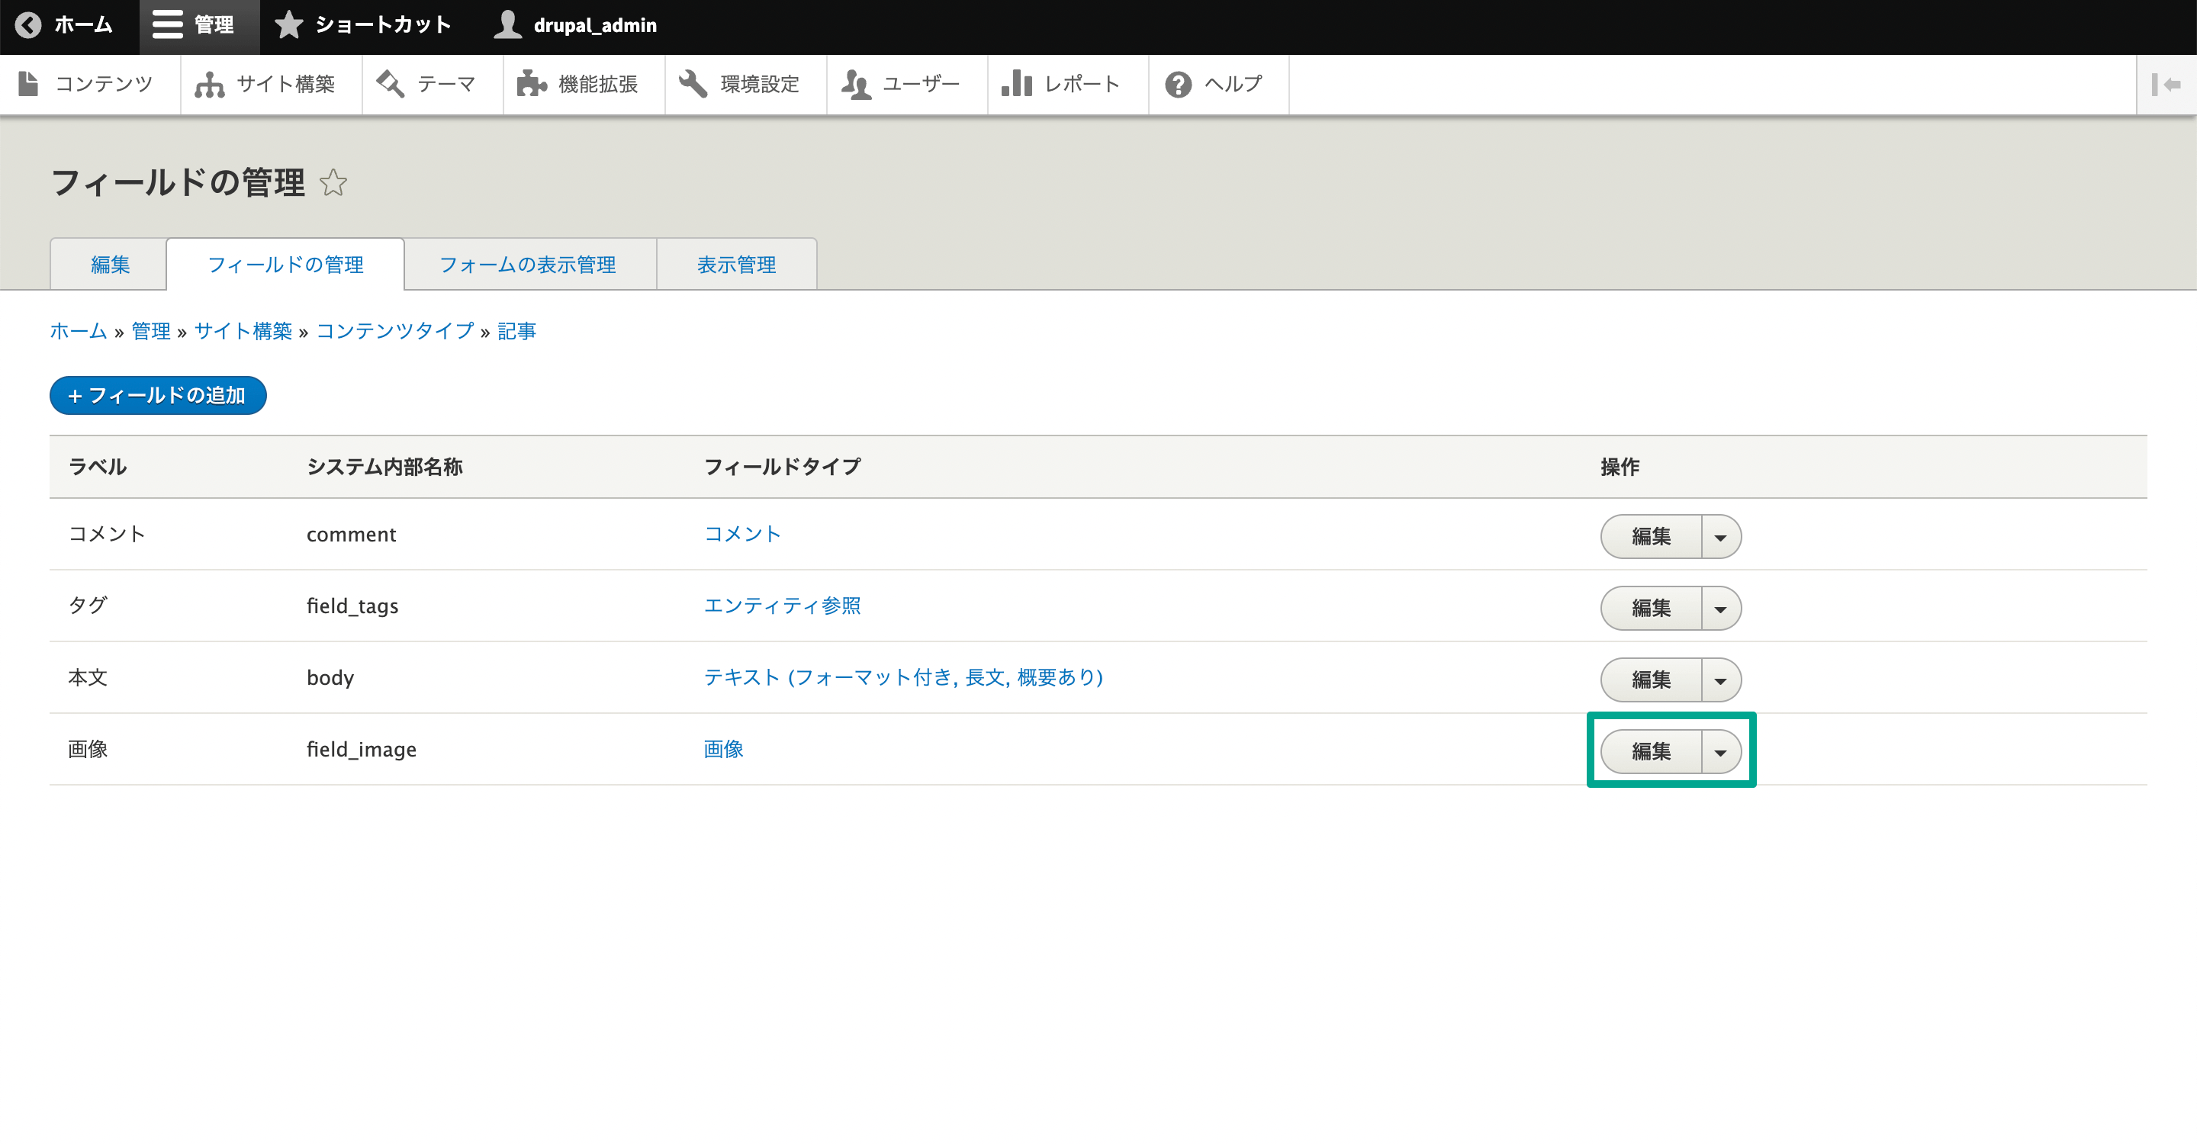Click the フィールドの追加 button
Image resolution: width=2197 pixels, height=1144 pixels.
pyautogui.click(x=158, y=396)
